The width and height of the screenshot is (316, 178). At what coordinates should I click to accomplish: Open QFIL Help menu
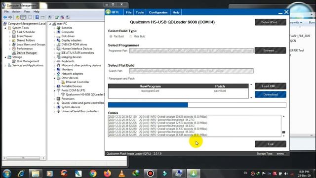pos(176,12)
